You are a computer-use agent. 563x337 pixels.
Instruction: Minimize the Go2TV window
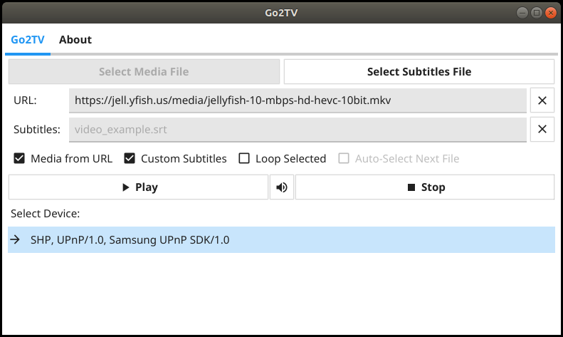(523, 12)
